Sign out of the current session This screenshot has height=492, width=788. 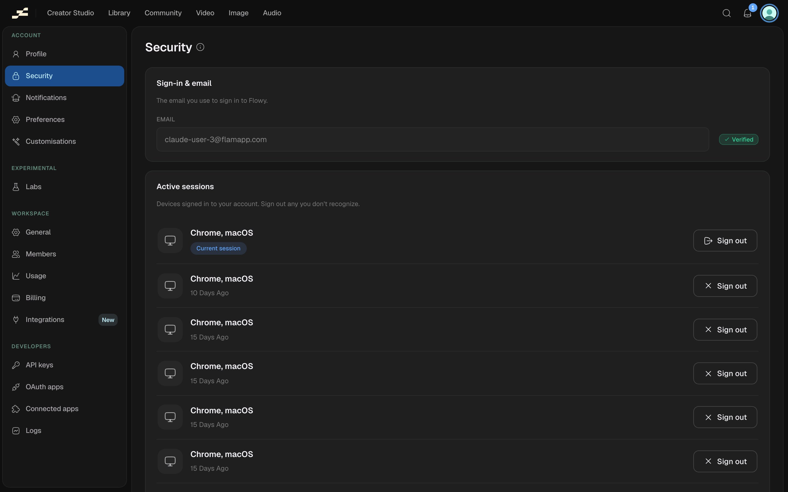coord(725,241)
